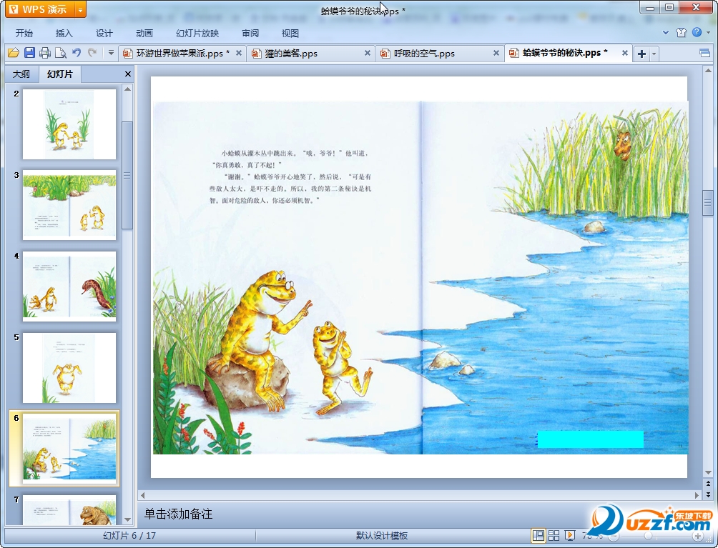Print the presentation using the printer icon

point(45,53)
